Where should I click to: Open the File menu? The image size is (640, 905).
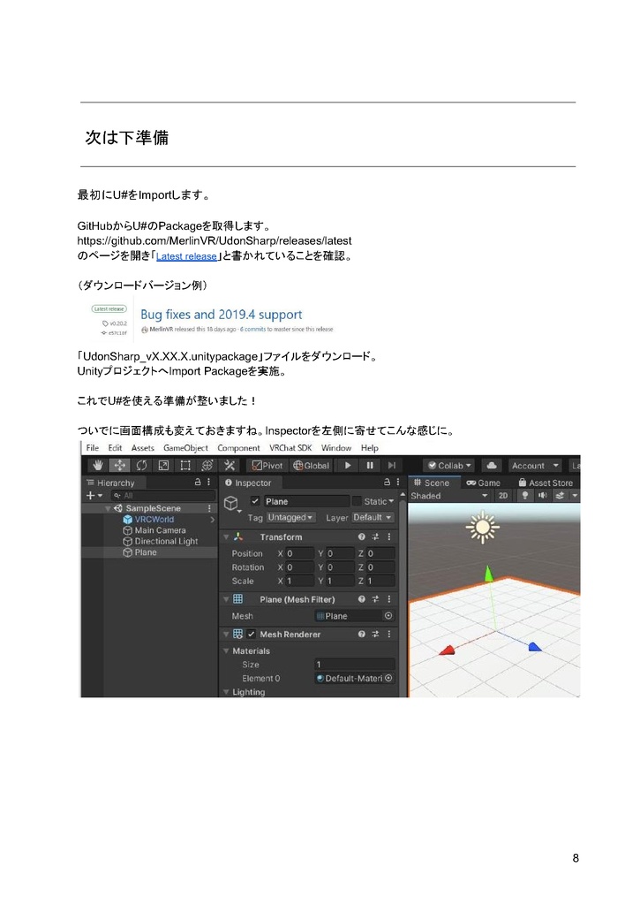tap(93, 448)
